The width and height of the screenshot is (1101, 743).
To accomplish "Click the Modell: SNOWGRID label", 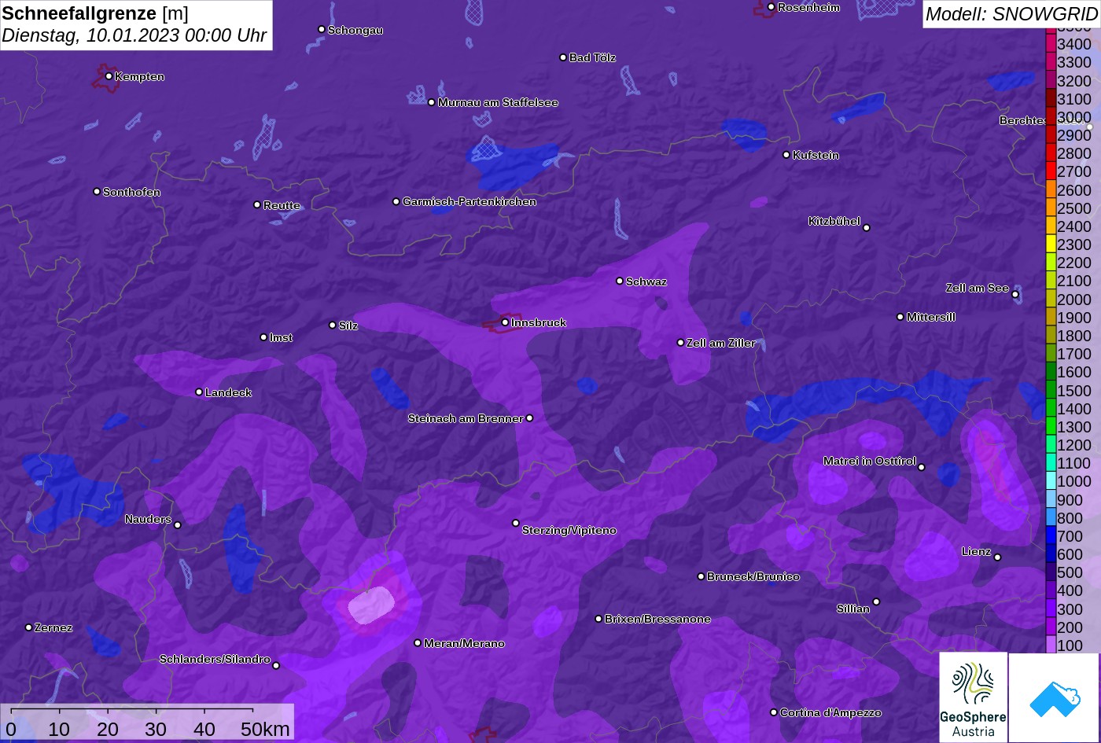I will (x=1011, y=13).
